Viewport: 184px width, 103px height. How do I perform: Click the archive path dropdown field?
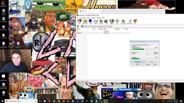132,26
